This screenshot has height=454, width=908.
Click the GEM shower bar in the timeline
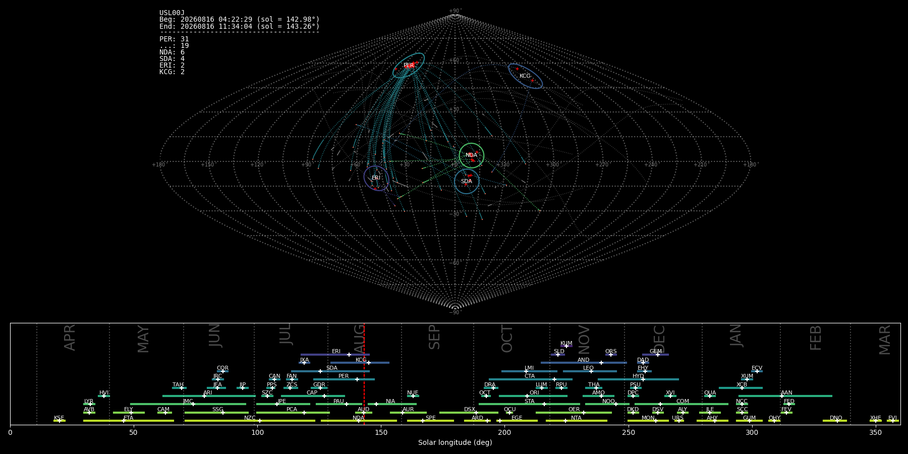pos(655,355)
